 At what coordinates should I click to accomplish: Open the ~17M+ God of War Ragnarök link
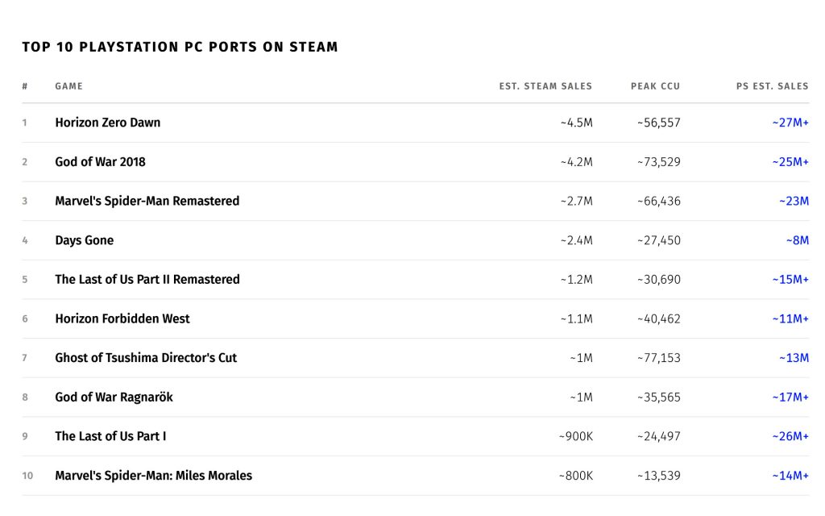[x=790, y=397]
